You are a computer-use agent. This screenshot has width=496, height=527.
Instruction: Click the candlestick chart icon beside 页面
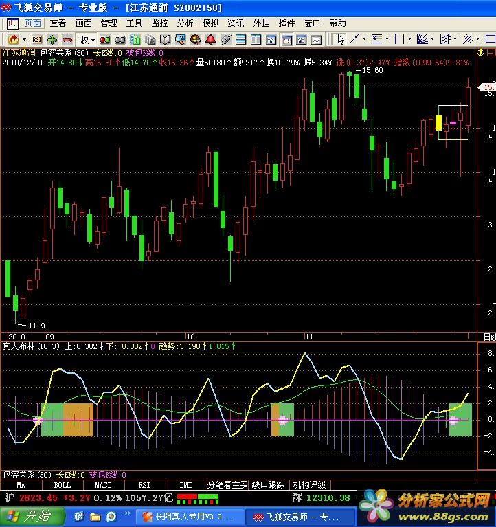(12, 23)
